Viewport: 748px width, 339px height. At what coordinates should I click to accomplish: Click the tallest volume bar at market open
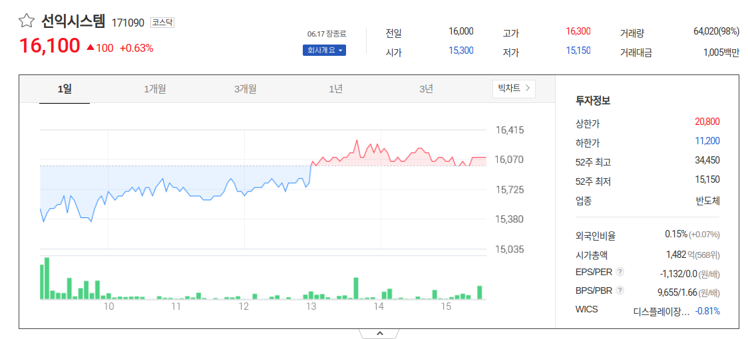pos(47,279)
